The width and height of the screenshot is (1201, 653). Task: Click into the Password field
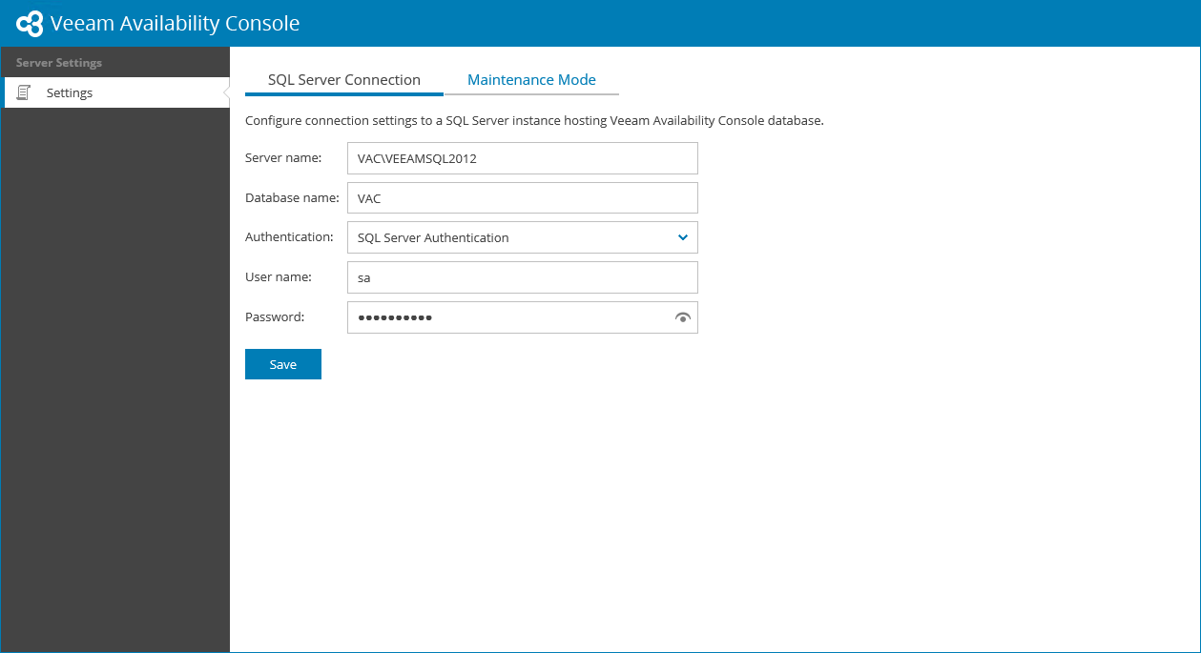523,317
